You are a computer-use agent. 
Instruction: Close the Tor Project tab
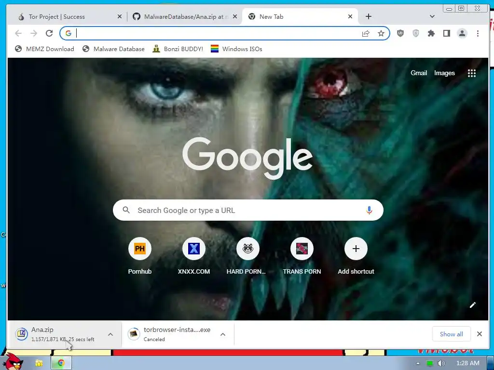(120, 16)
